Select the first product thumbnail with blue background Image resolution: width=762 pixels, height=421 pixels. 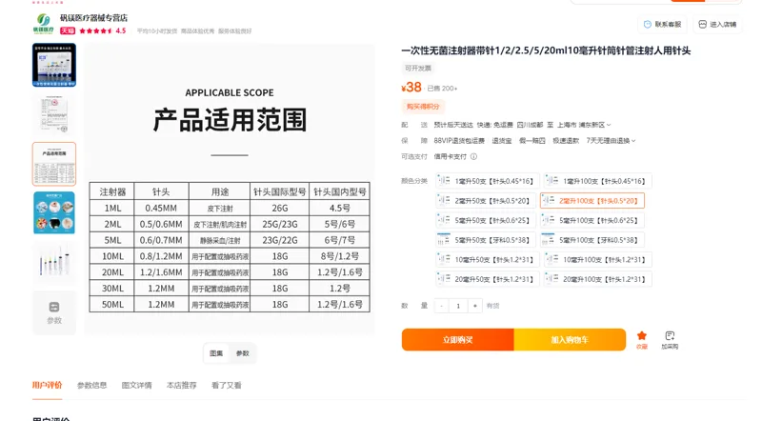pos(54,65)
